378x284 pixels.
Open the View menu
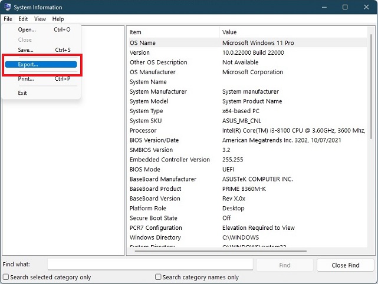click(40, 19)
